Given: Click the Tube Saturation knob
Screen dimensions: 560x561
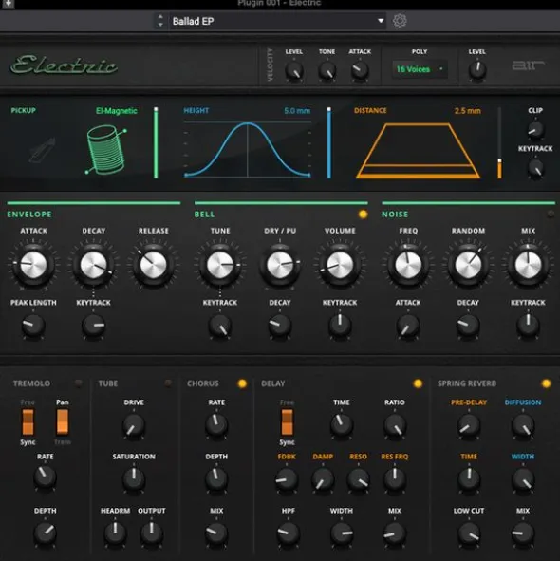Looking at the screenshot, I should (134, 479).
